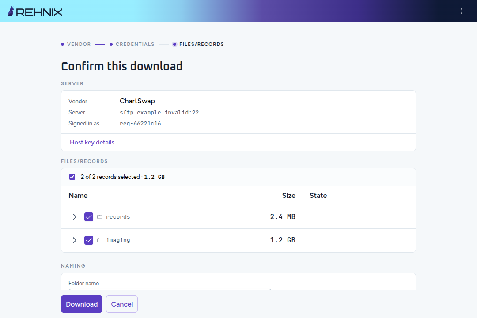Go to the Credentials step

tap(132, 45)
